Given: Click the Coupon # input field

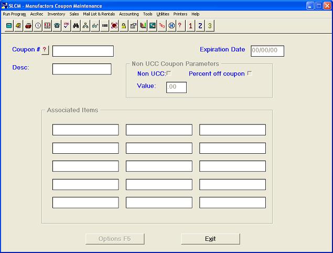Looking at the screenshot, I should pyautogui.click(x=83, y=51).
